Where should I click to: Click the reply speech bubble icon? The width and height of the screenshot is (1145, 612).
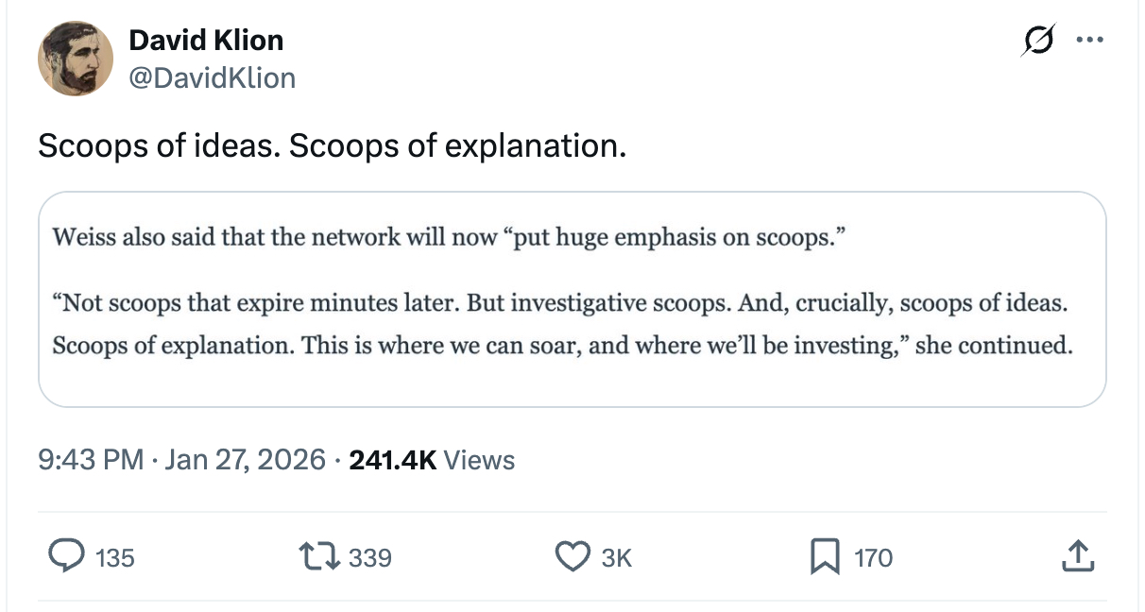coord(65,557)
